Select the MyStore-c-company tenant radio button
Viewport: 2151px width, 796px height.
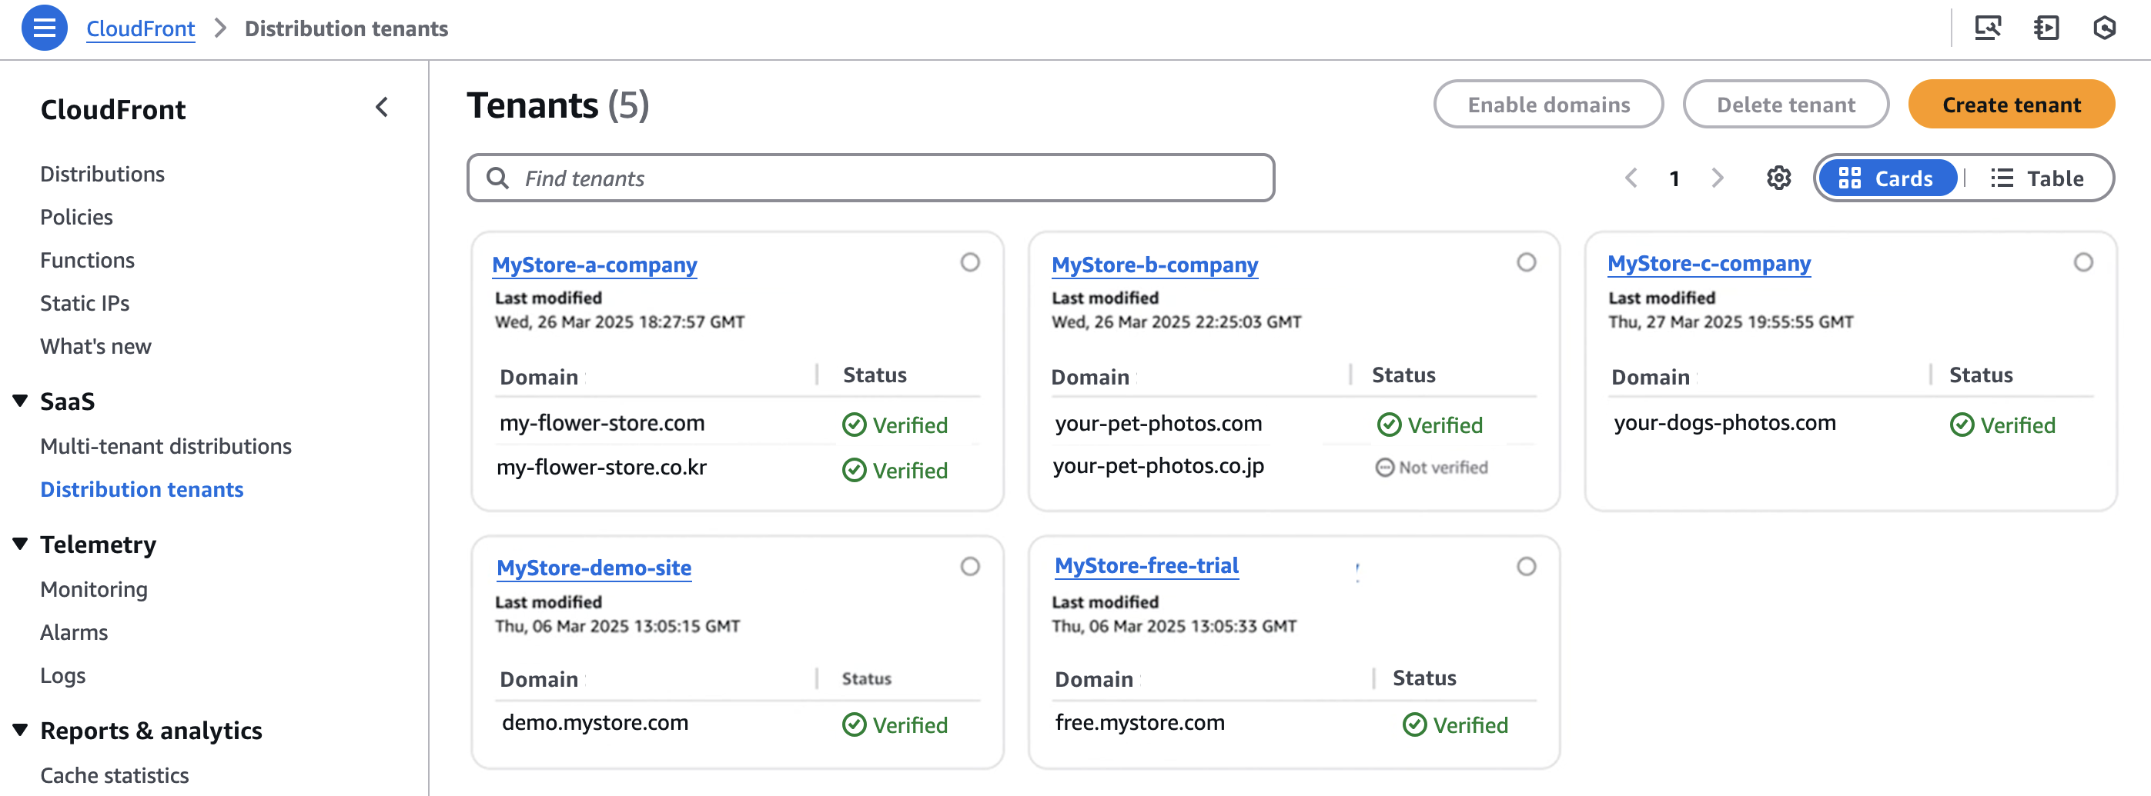(x=2082, y=262)
